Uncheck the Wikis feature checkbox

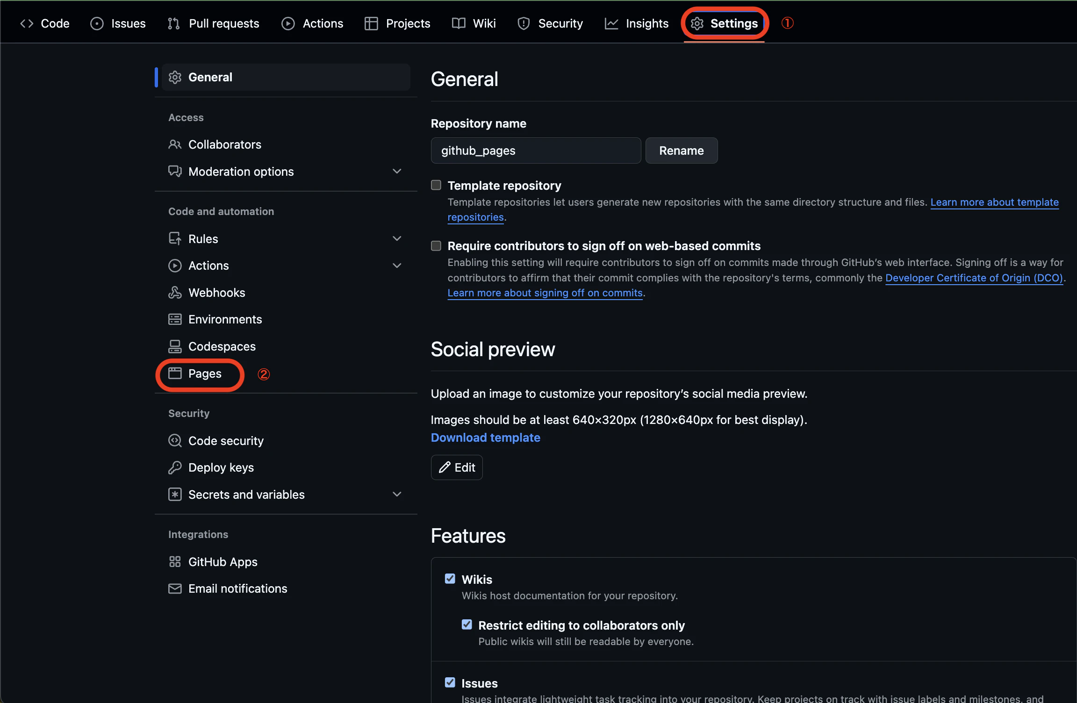[x=450, y=579]
